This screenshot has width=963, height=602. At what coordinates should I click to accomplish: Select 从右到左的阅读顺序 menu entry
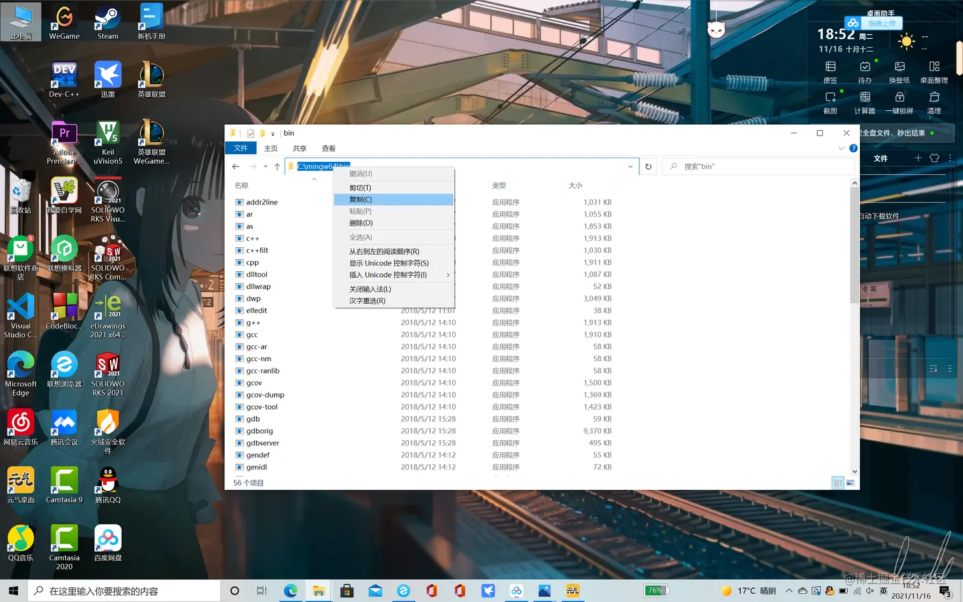point(394,252)
